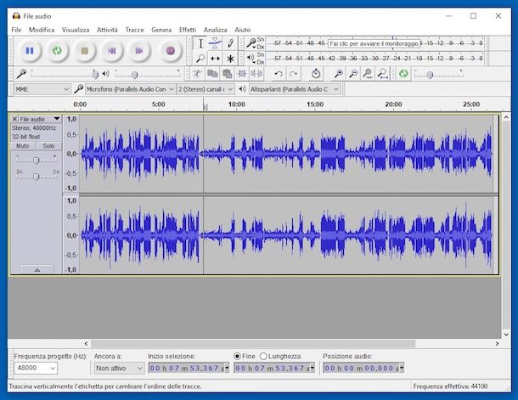Open the Visualizza menu
The width and height of the screenshot is (518, 400).
point(76,30)
